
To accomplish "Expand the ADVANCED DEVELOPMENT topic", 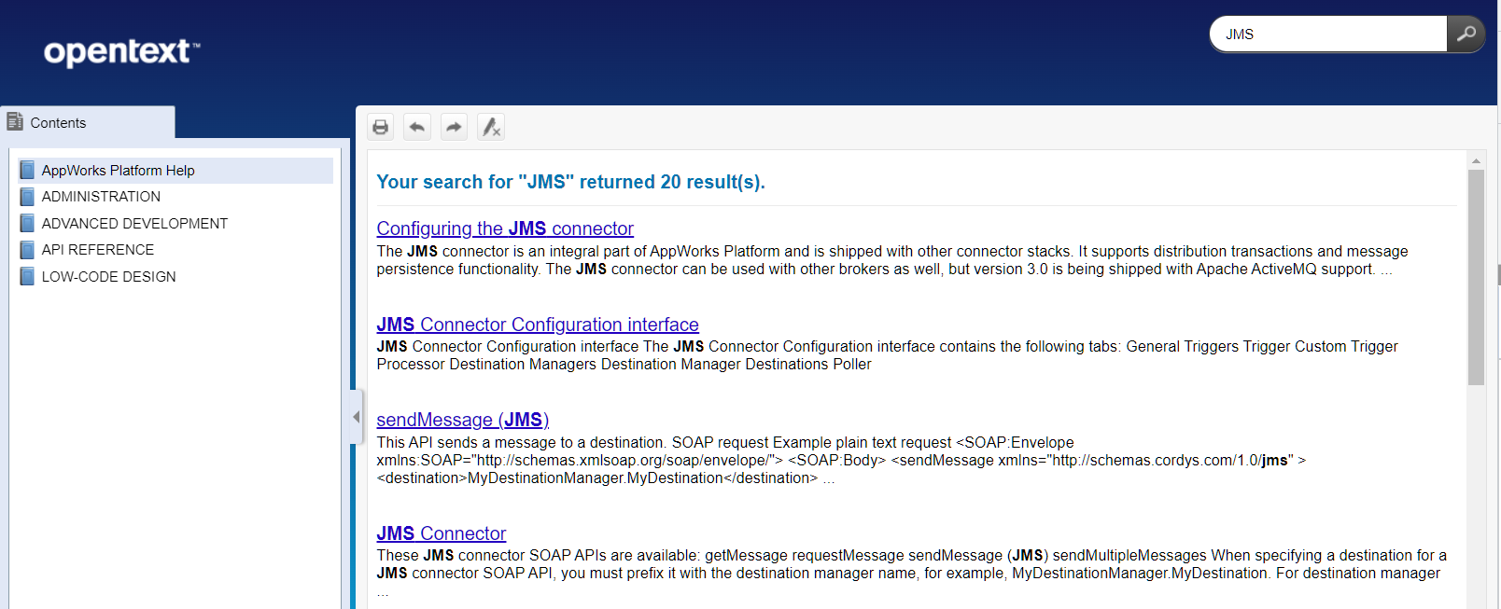I will (134, 224).
